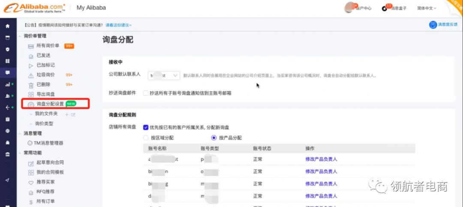Enable 抄送所有子账号询盘通知信 checkbox
Viewport: 463px width, 207px height.
(x=146, y=93)
